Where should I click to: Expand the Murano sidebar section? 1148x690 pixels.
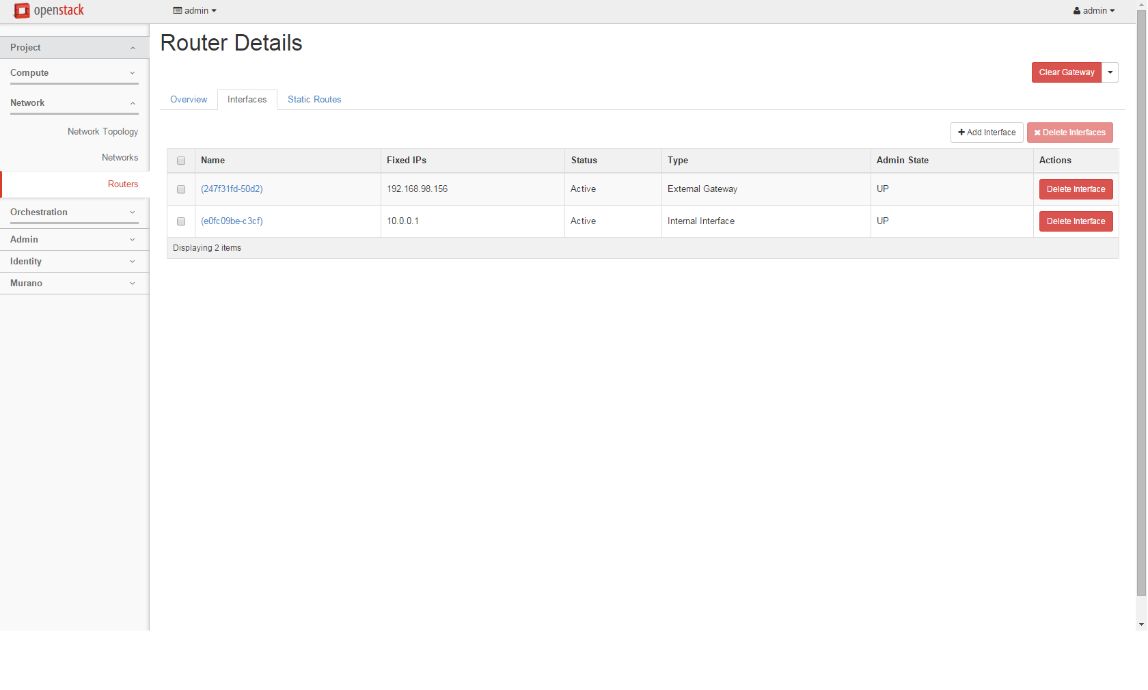pyautogui.click(x=74, y=284)
